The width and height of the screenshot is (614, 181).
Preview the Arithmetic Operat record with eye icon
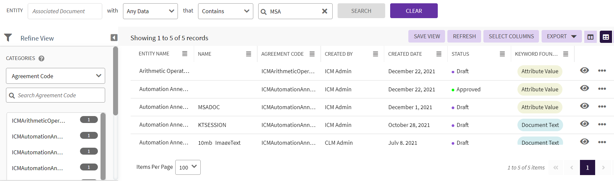pyautogui.click(x=584, y=70)
